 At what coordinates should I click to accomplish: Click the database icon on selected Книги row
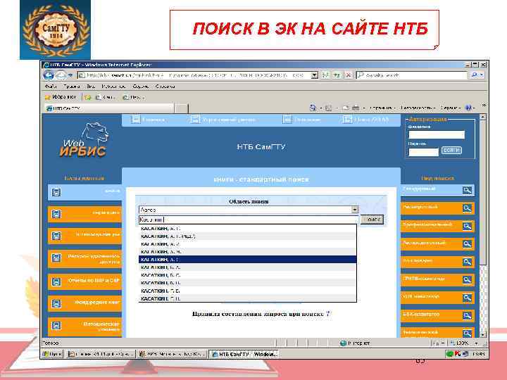click(x=56, y=192)
